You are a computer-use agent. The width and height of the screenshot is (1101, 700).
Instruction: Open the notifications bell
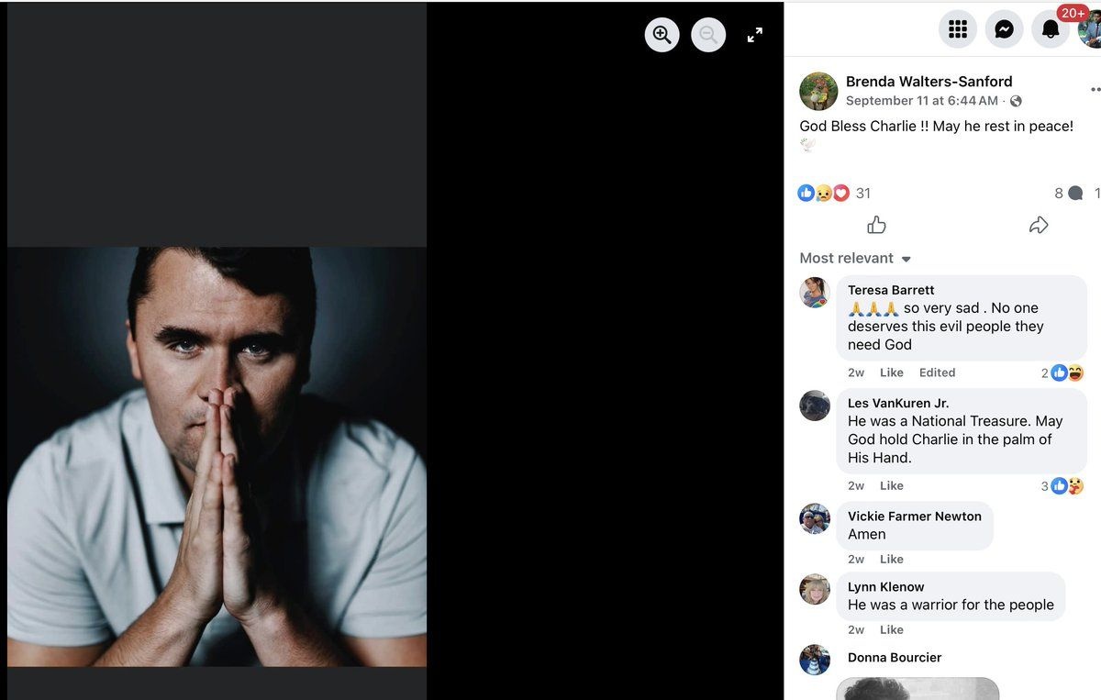click(x=1051, y=29)
